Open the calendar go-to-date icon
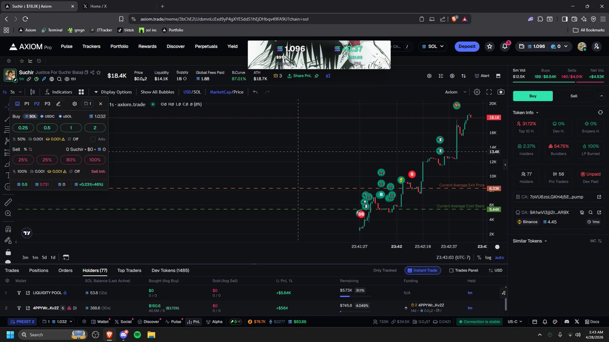Image resolution: width=609 pixels, height=342 pixels. point(66,257)
